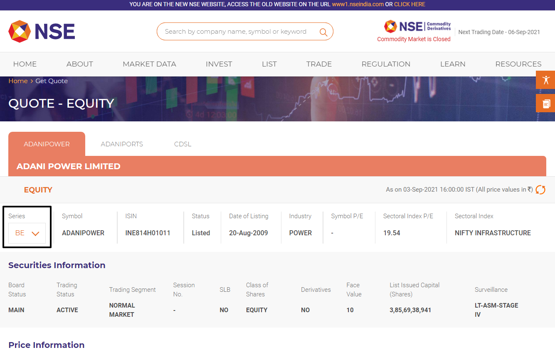Open the MARKET DATA menu
Image resolution: width=555 pixels, height=350 pixels.
(x=149, y=64)
